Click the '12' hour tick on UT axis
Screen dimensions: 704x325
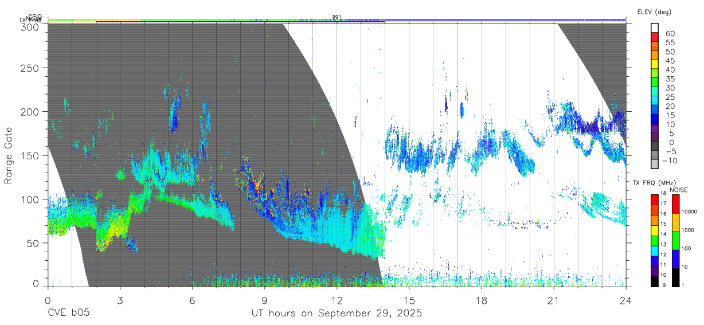(337, 300)
